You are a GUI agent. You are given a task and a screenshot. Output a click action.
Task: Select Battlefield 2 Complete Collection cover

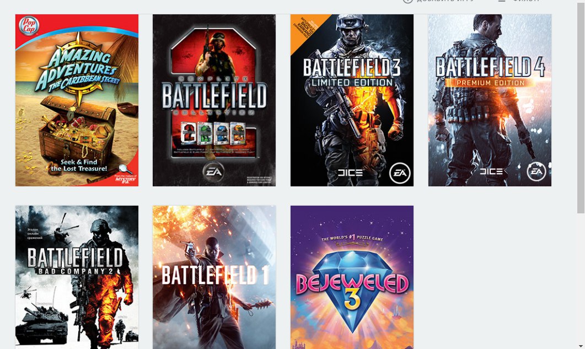[x=214, y=100]
